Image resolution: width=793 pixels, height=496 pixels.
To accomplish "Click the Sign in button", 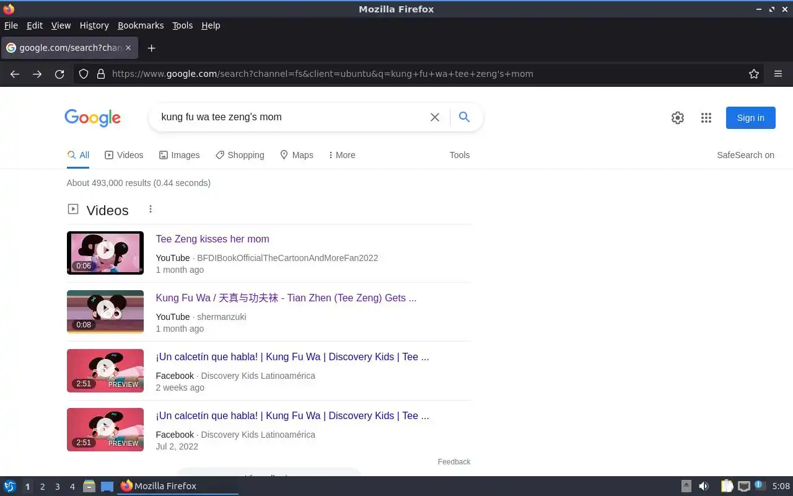I will [750, 118].
